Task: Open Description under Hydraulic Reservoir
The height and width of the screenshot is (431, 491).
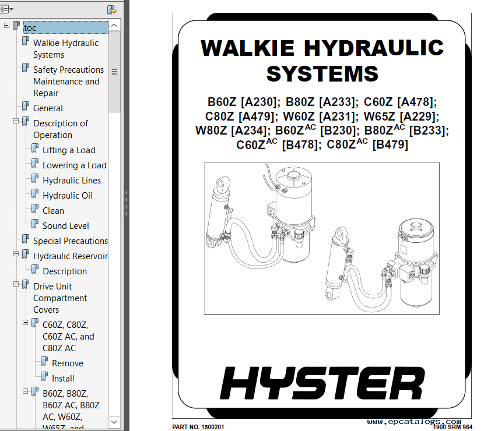Action: click(x=65, y=271)
